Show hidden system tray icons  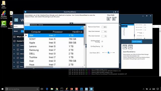tap(144, 89)
